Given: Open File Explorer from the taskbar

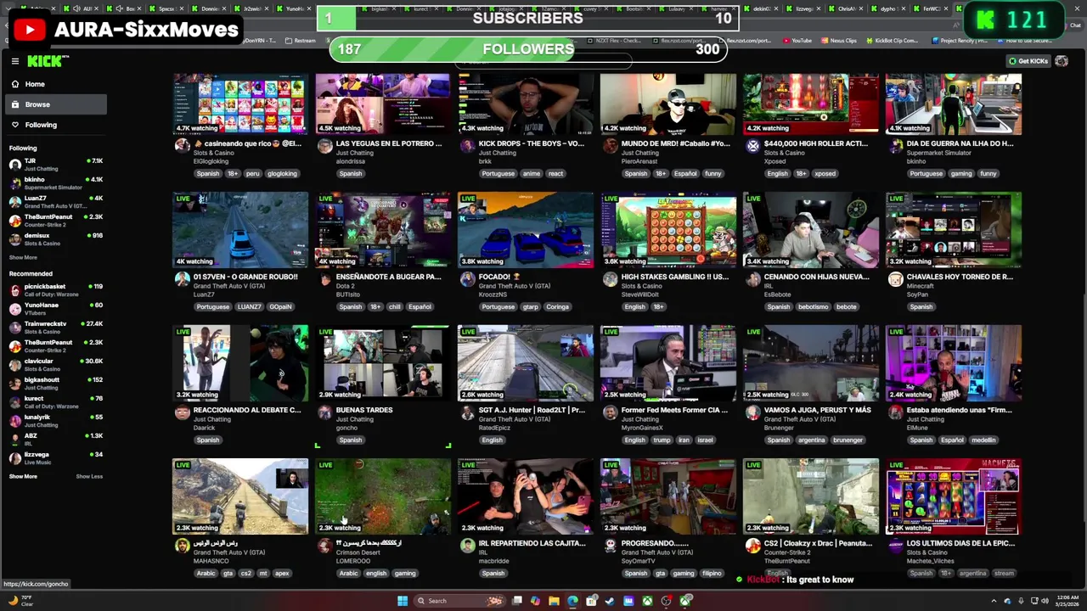Looking at the screenshot, I should pos(554,601).
